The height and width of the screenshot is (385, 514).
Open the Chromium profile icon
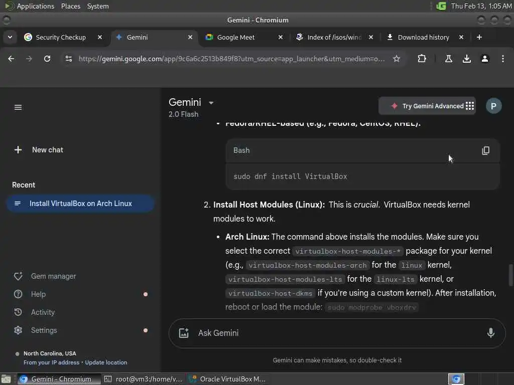click(x=485, y=59)
